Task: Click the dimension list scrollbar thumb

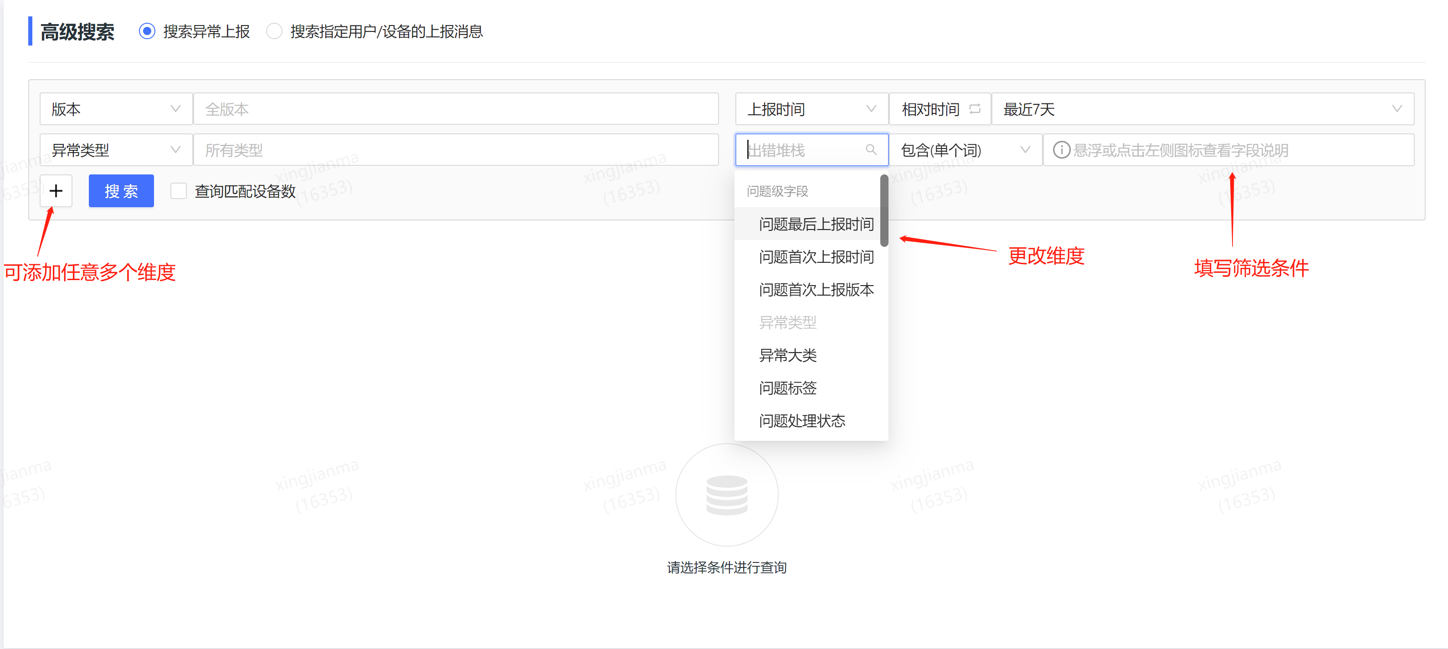Action: click(x=884, y=211)
